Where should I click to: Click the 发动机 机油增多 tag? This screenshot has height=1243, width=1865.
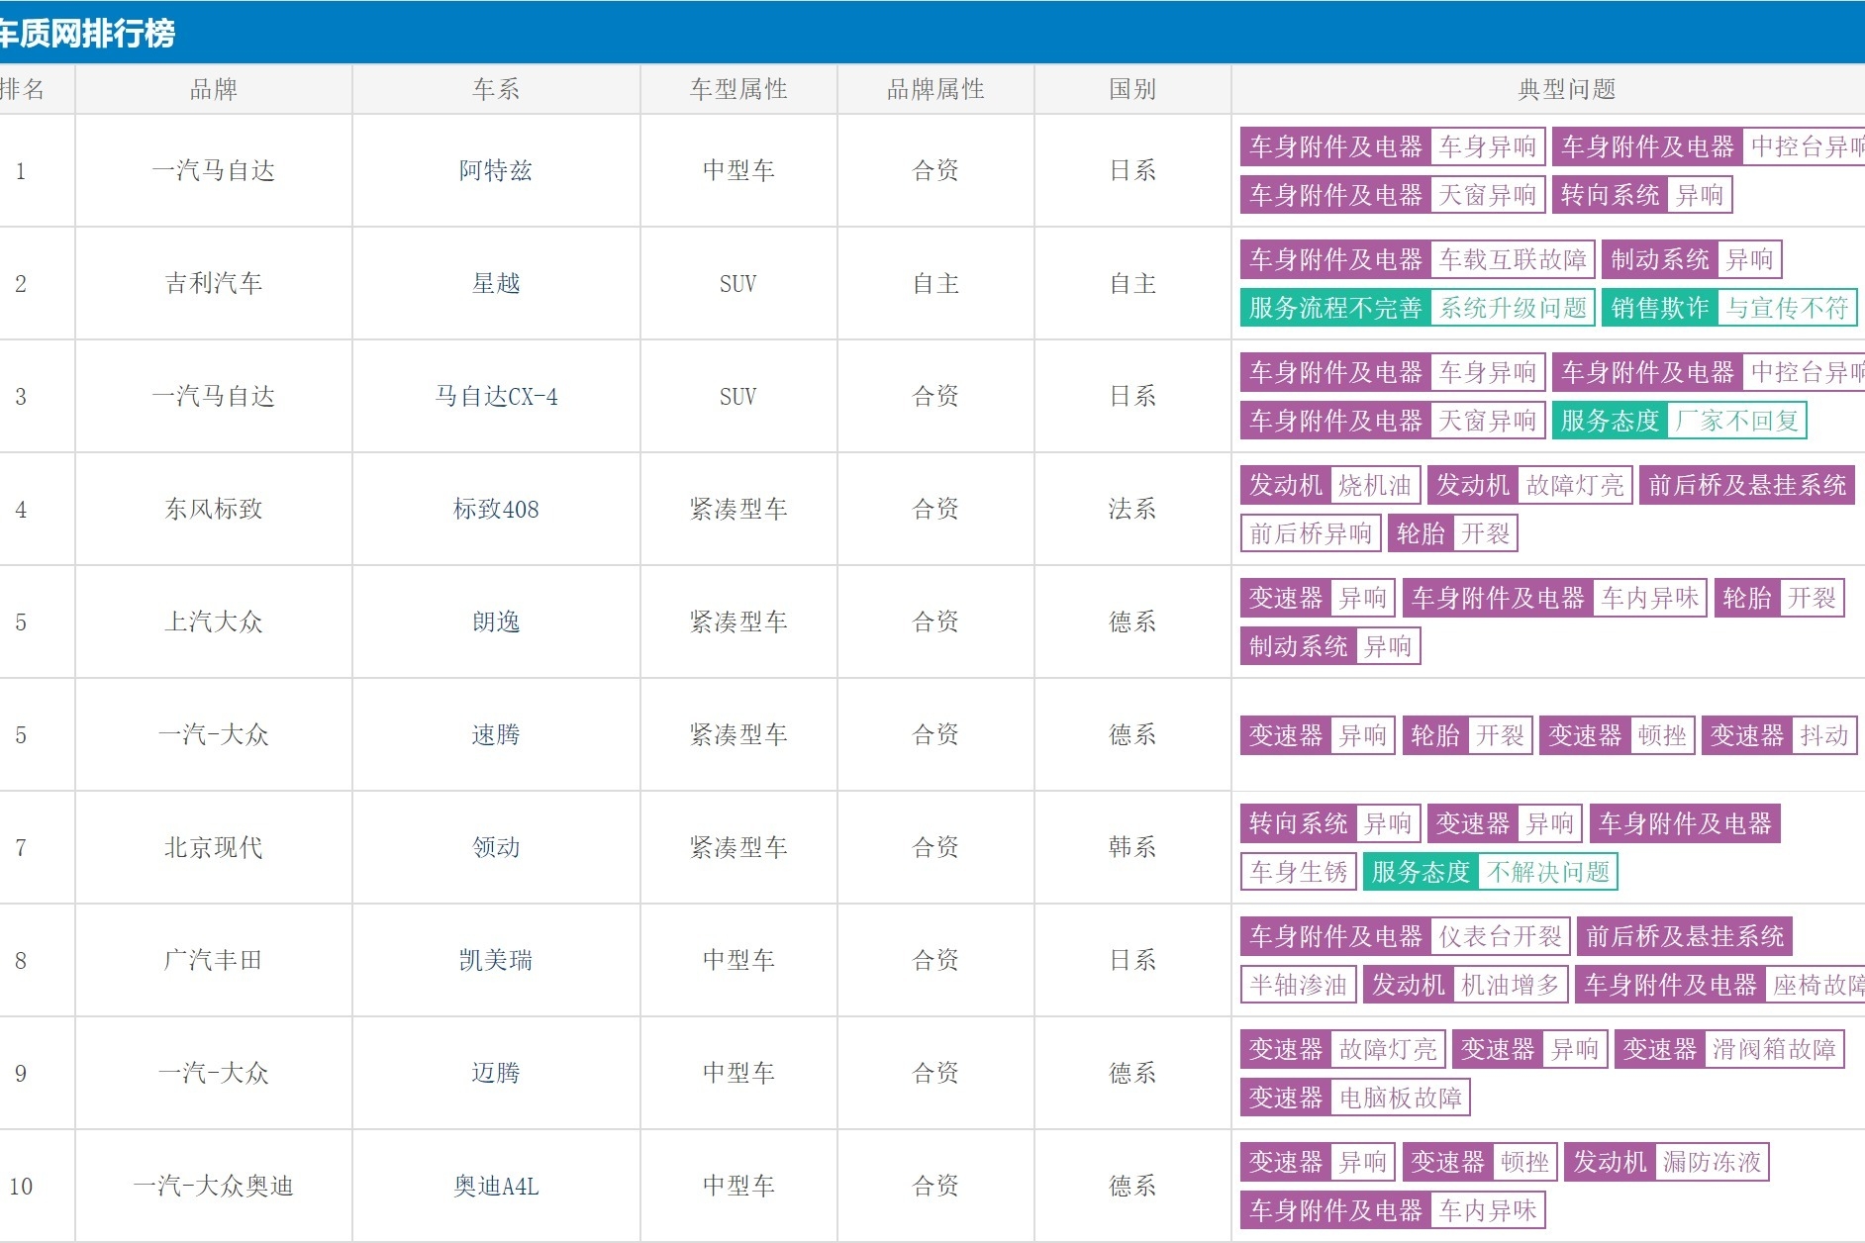coord(1466,985)
